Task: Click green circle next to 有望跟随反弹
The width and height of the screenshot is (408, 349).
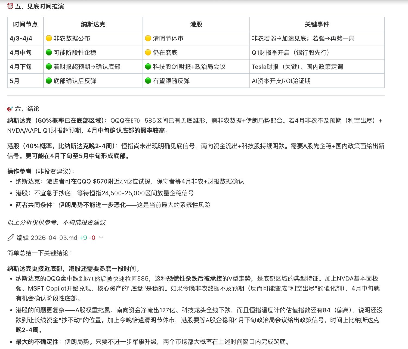Action: pyautogui.click(x=148, y=81)
